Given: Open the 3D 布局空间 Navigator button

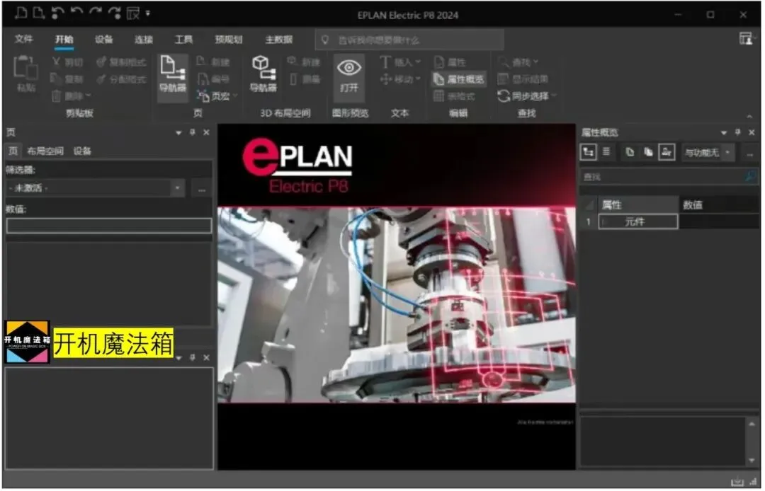Looking at the screenshot, I should click(263, 74).
